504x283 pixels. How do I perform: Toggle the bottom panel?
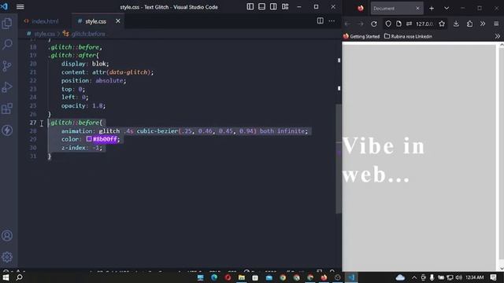coord(261,7)
